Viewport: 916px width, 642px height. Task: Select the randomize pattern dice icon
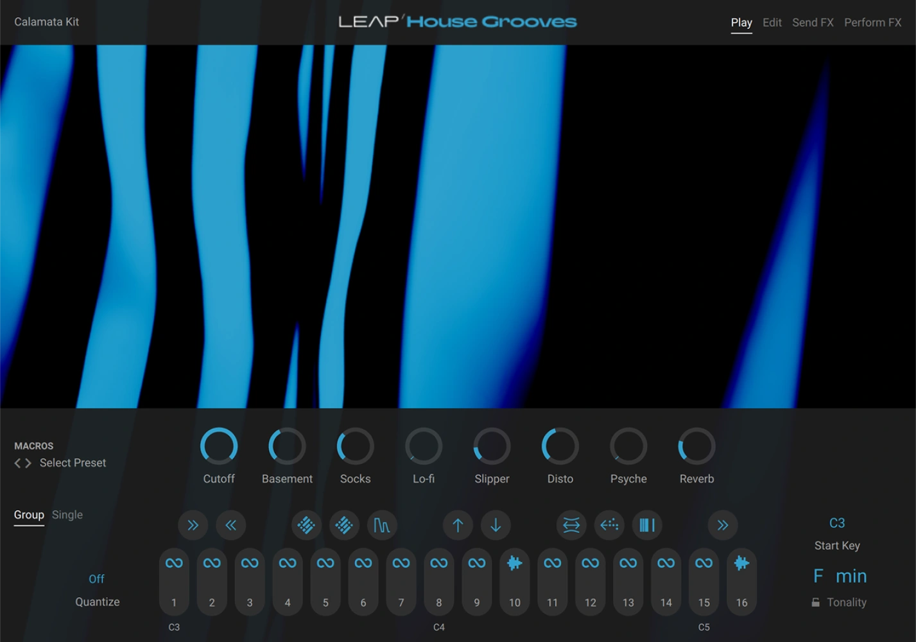(307, 525)
